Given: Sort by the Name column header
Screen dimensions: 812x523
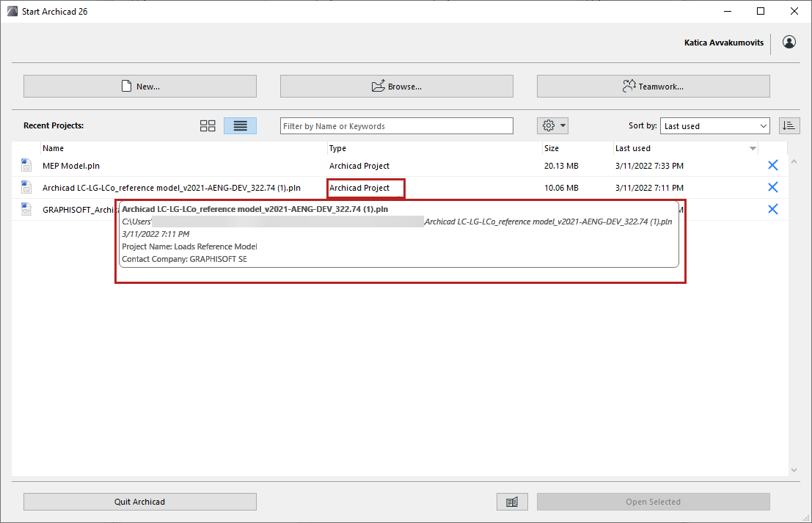Looking at the screenshot, I should pos(53,148).
